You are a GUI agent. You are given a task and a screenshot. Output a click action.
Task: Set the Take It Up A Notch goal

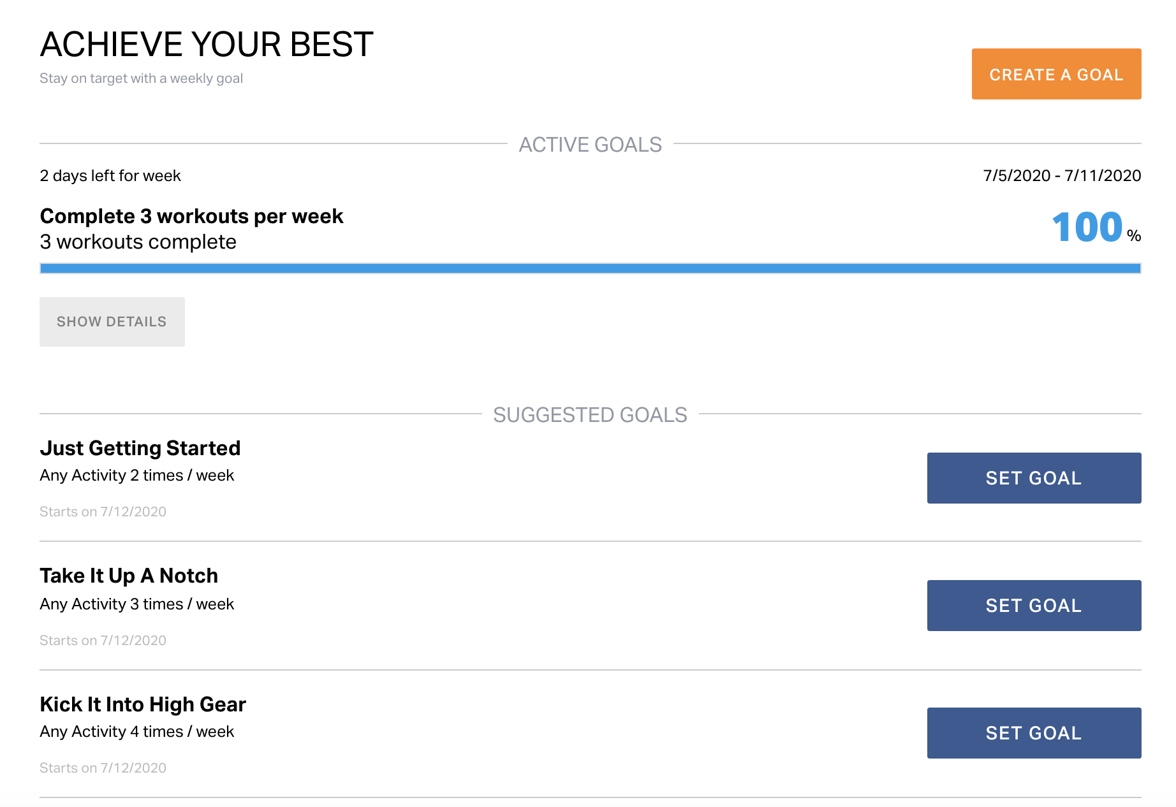1033,606
